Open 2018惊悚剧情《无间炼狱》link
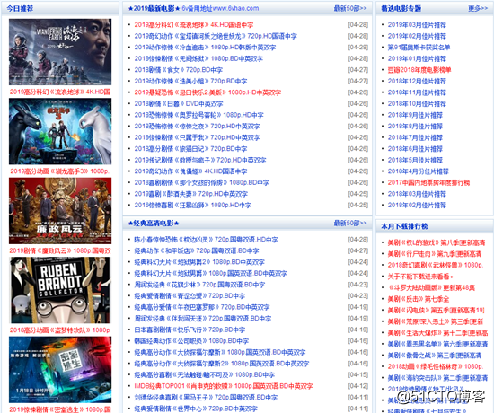Image resolution: width=494 pixels, height=413 pixels. 198,58
